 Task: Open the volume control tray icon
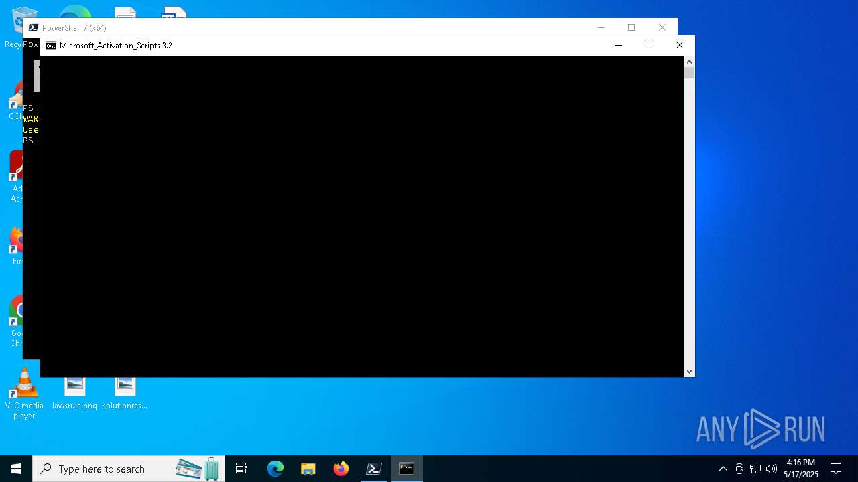click(x=772, y=469)
